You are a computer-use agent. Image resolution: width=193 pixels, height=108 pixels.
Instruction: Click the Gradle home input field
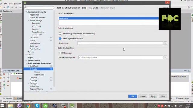tap(120, 43)
